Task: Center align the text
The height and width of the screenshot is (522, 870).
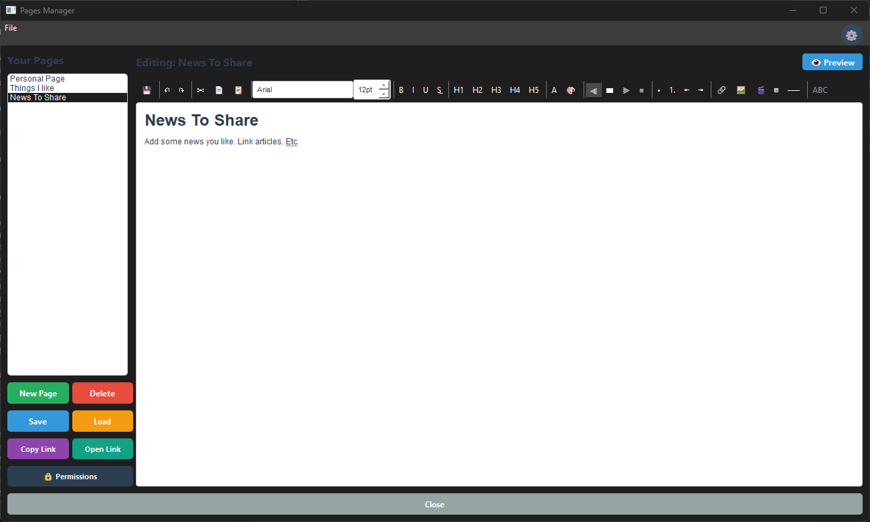Action: [610, 90]
